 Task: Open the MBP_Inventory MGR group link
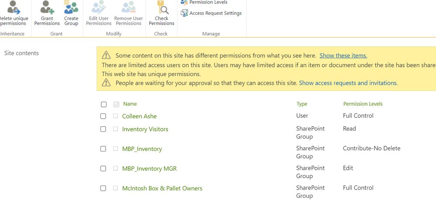[x=149, y=169]
